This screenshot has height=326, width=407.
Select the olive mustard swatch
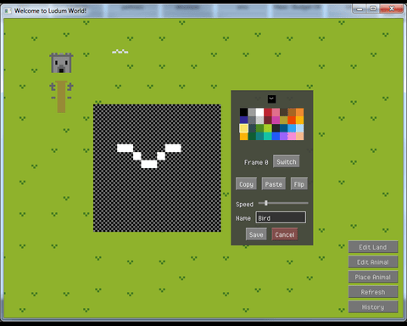(x=284, y=120)
